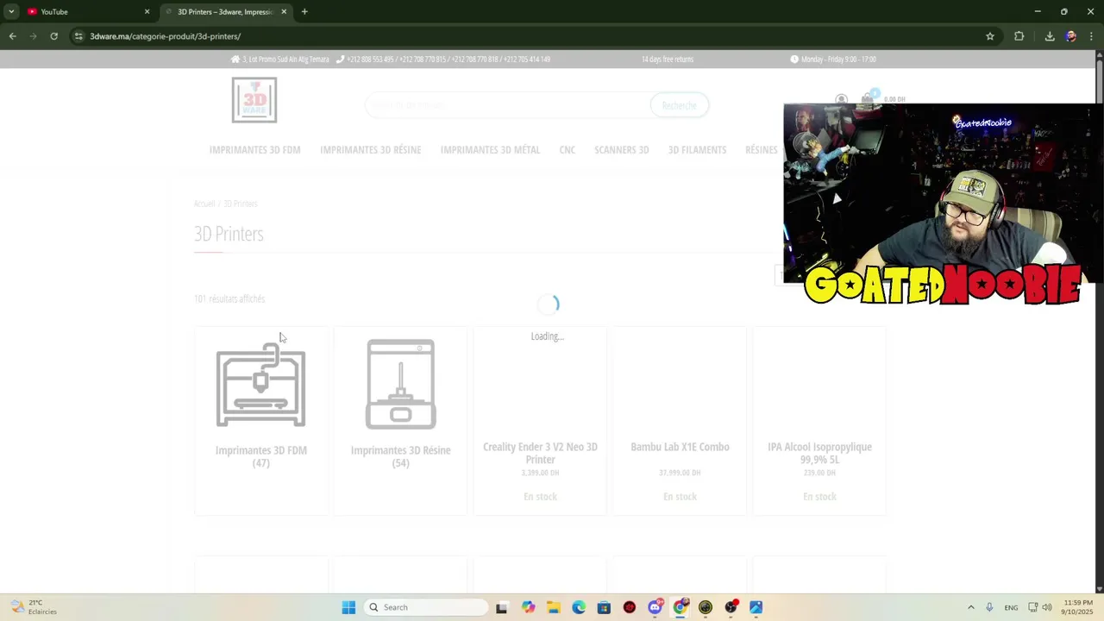Viewport: 1104px width, 621px height.
Task: Open the Imprimantes 3D Métal menu
Action: click(490, 150)
